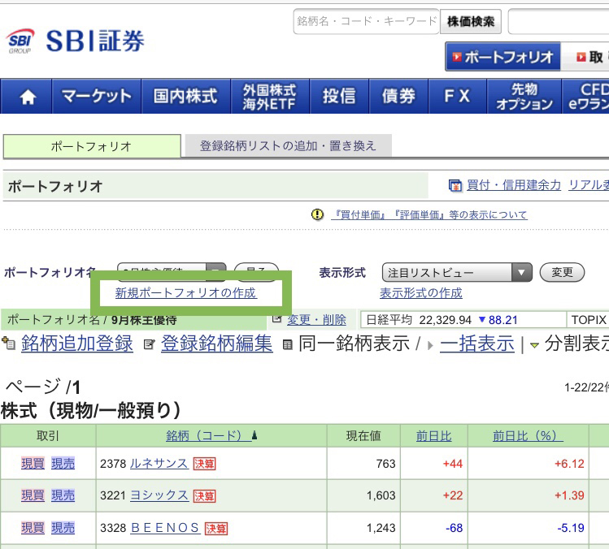This screenshot has height=549, width=609.
Task: Open the ヨシックス stock link
Action: [x=159, y=495]
